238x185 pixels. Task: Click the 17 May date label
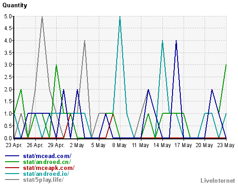(183, 145)
